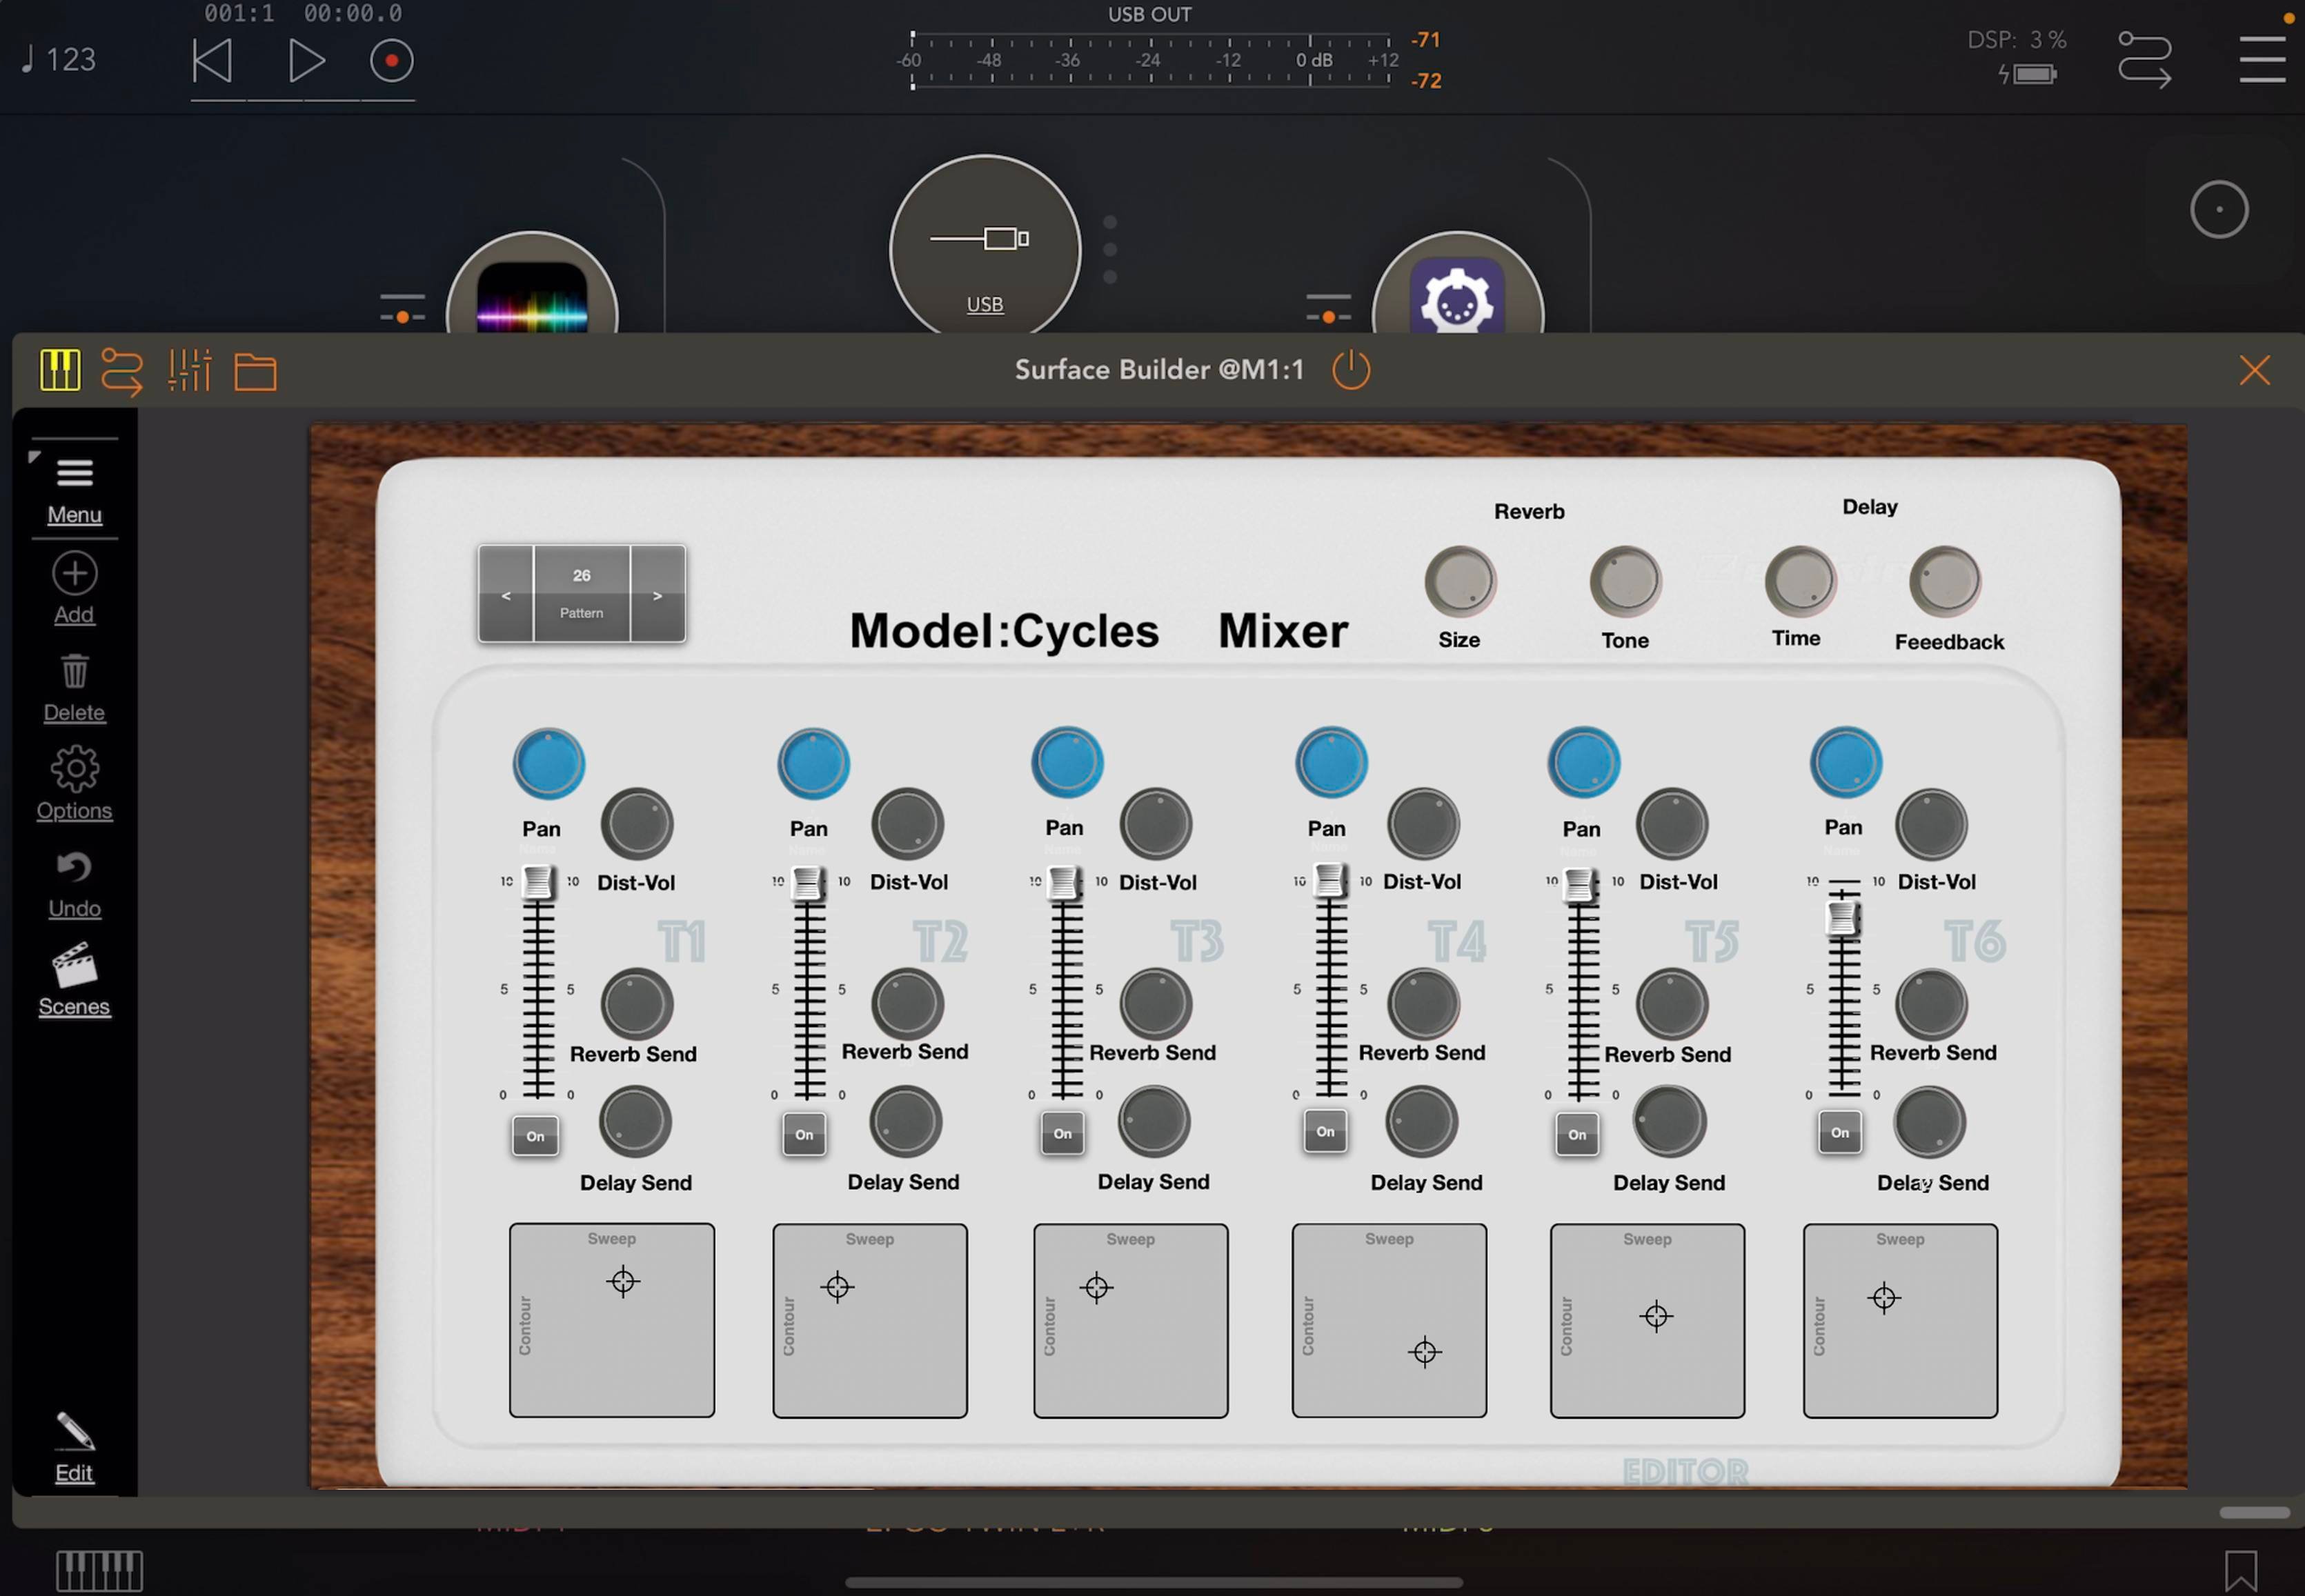
Task: Open Options via the gear icon
Action: pos(74,767)
